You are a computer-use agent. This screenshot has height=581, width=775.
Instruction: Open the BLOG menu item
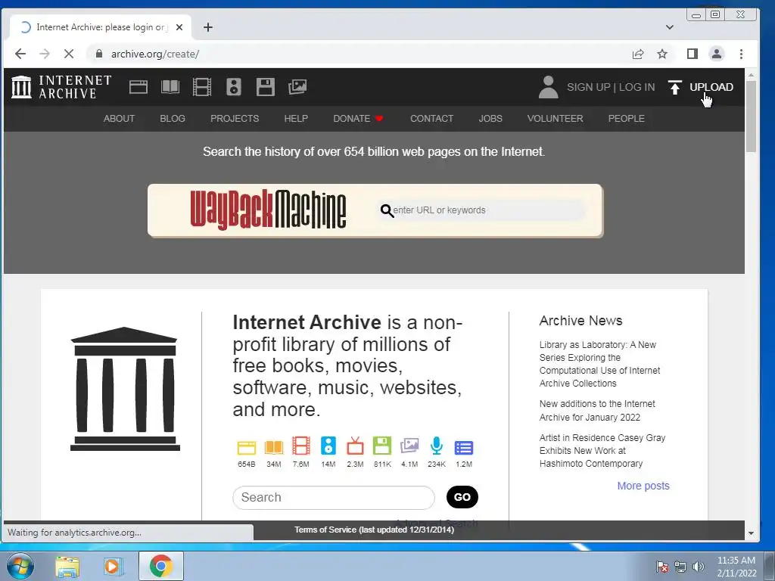coord(173,119)
